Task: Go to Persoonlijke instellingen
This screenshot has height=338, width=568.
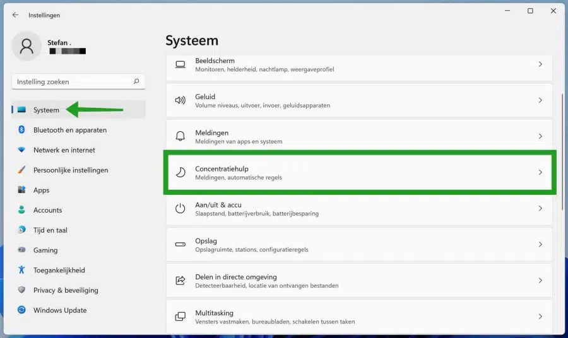Action: click(78, 170)
